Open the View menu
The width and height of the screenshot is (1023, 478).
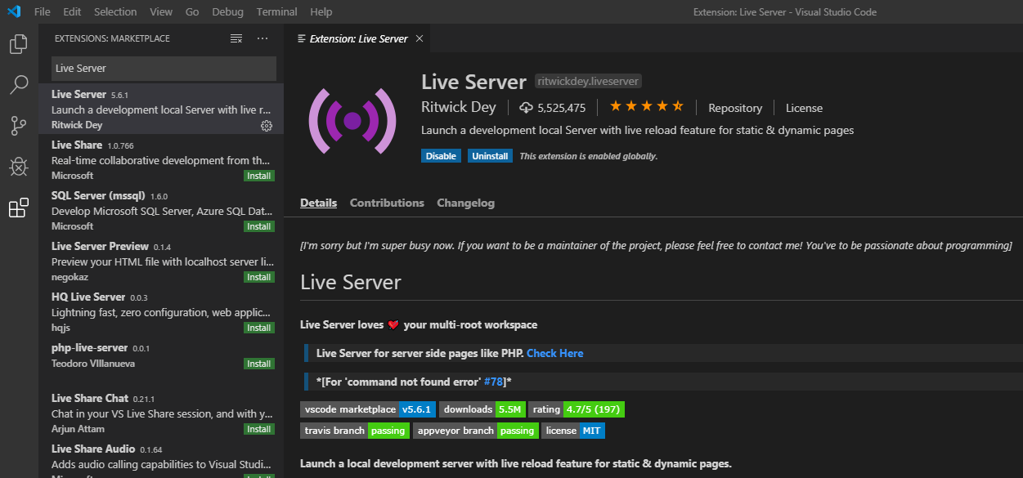click(x=161, y=11)
